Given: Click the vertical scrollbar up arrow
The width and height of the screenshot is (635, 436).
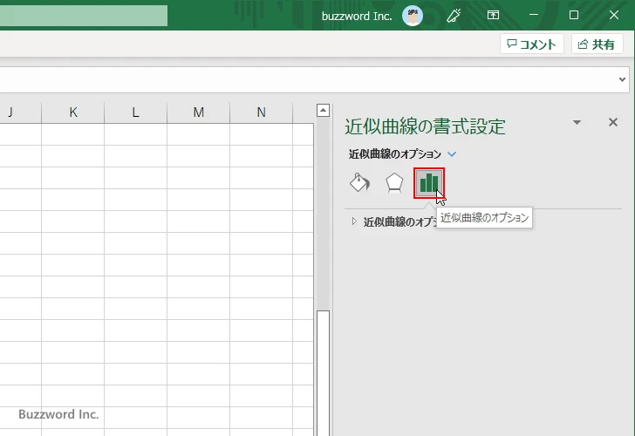Looking at the screenshot, I should [323, 110].
